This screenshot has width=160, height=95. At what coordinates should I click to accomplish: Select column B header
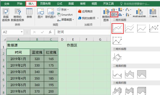pos(37,39)
